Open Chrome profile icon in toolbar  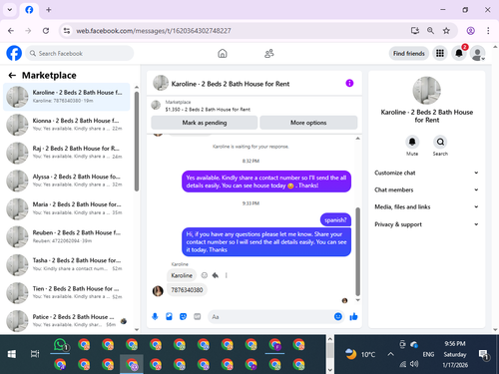point(470,31)
